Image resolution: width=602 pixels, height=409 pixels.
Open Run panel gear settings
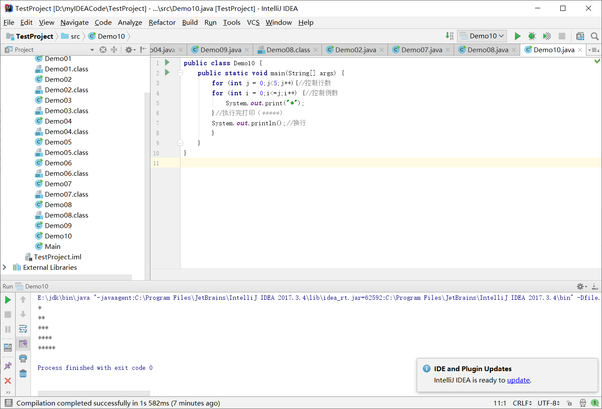coord(582,286)
